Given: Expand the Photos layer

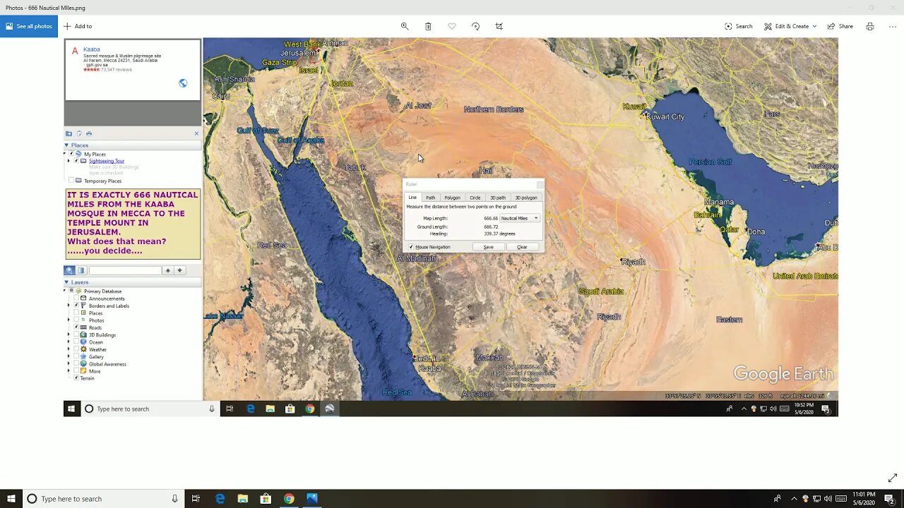Looking at the screenshot, I should (69, 320).
